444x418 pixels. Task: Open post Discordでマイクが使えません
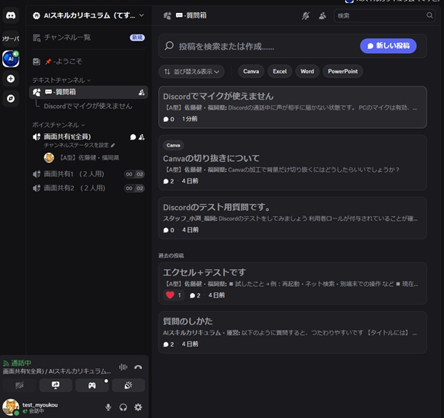point(293,107)
